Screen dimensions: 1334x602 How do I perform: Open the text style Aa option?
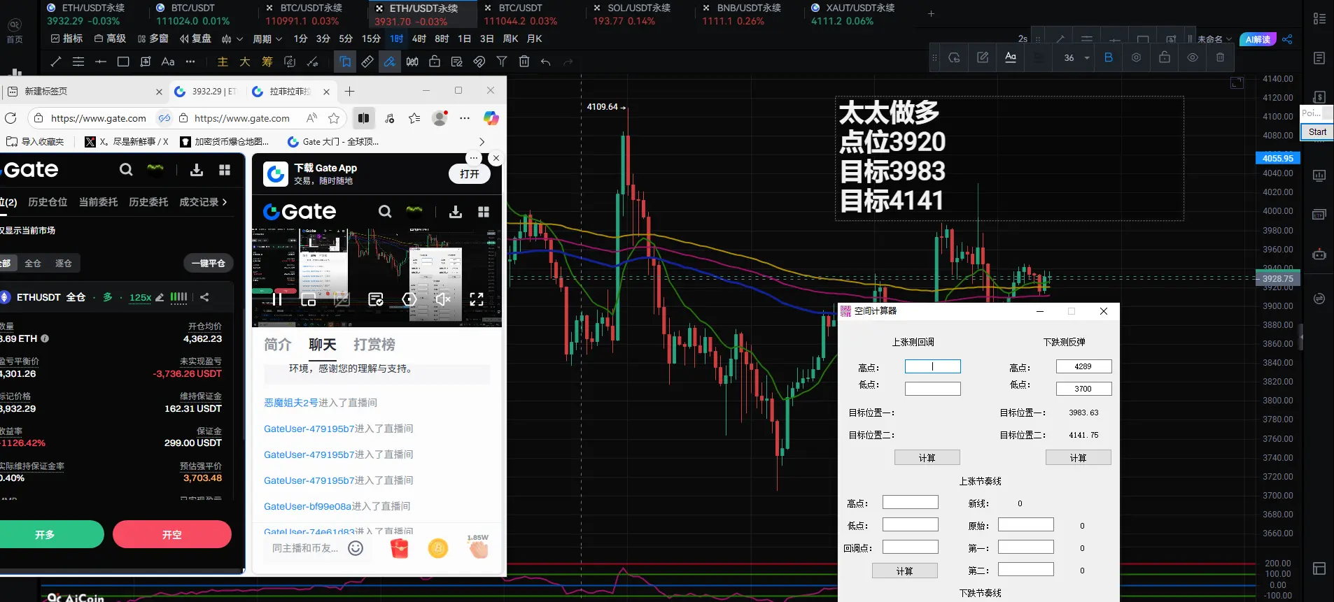[1011, 57]
